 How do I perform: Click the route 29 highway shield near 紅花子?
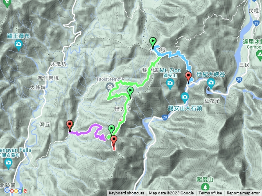239,80
